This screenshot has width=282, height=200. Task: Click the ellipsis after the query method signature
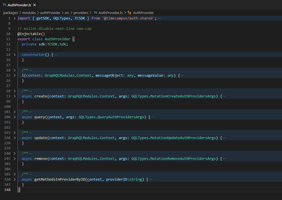click(153, 117)
